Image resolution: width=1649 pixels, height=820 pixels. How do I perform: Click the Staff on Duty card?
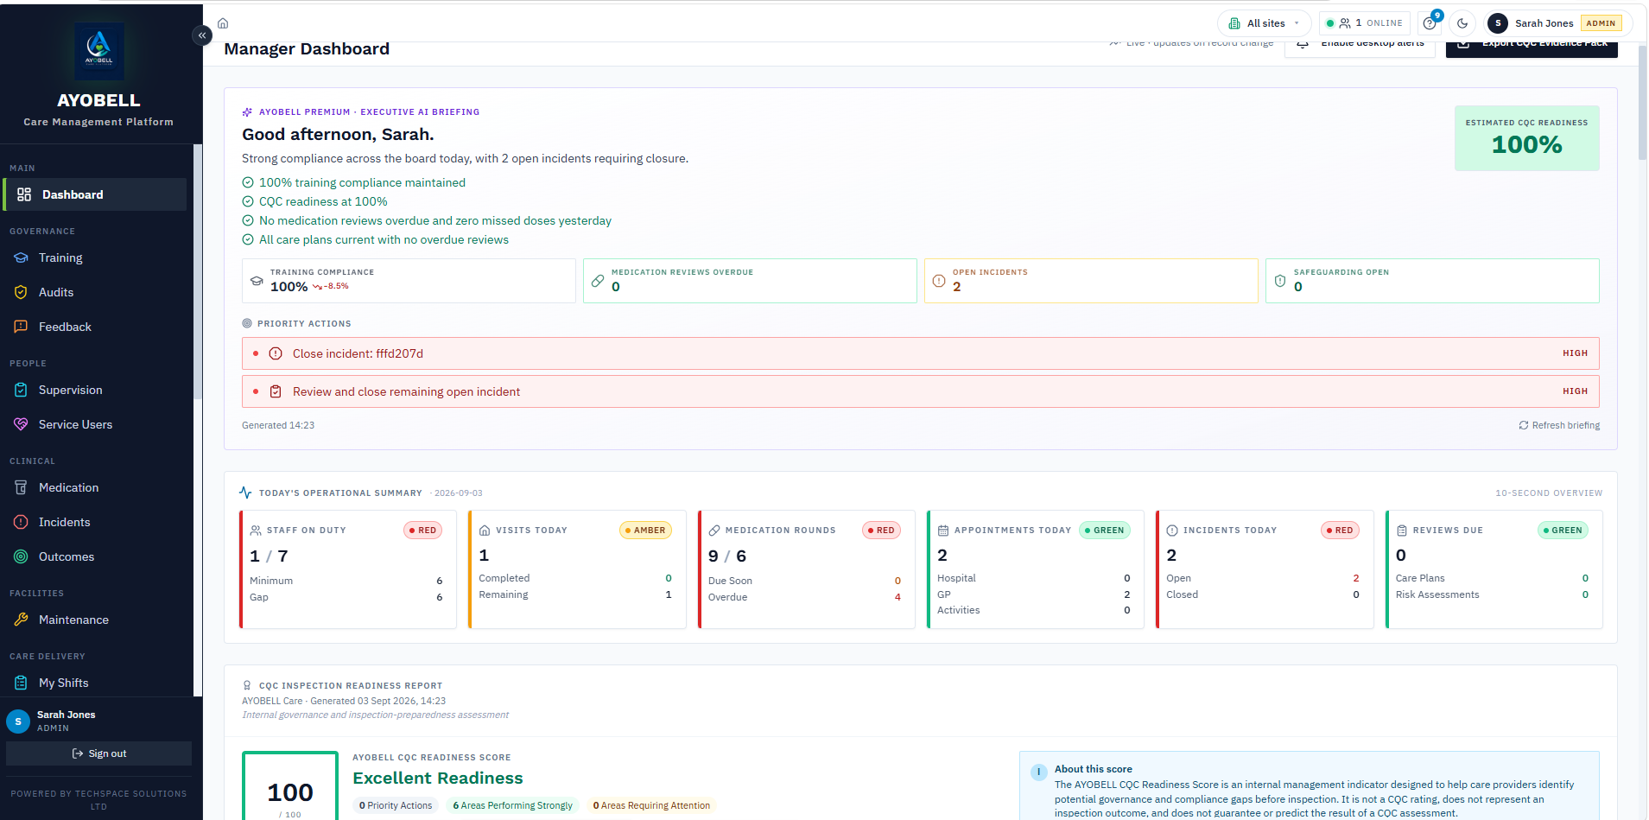[347, 569]
